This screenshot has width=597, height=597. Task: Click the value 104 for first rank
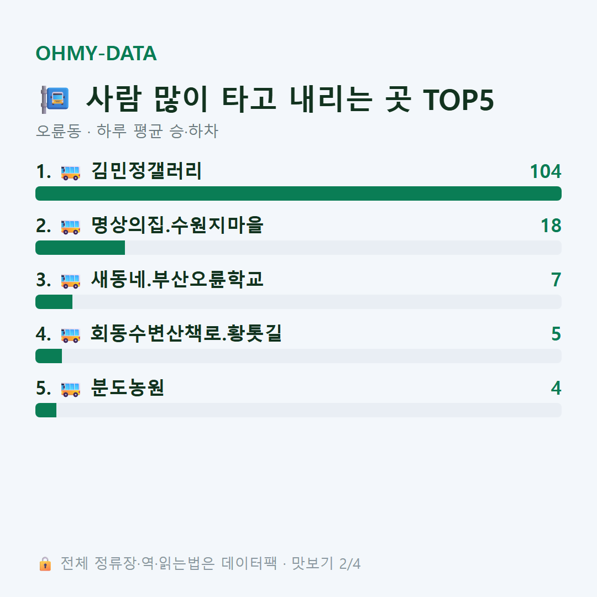(546, 171)
